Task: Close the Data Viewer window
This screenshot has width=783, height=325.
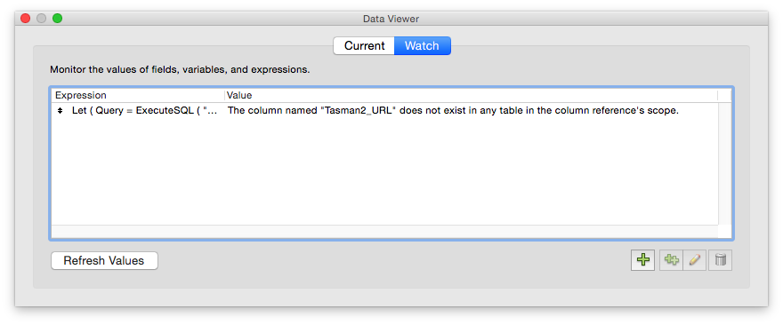Action: click(x=26, y=19)
